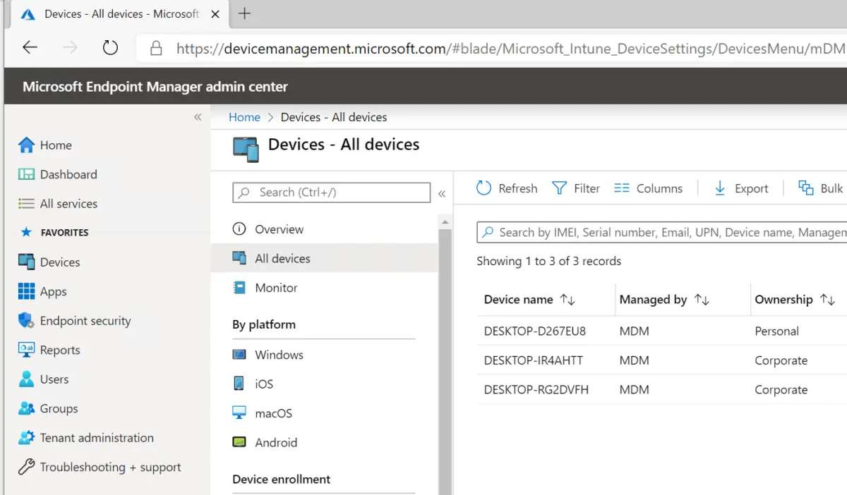Refresh the devices list

(x=507, y=188)
